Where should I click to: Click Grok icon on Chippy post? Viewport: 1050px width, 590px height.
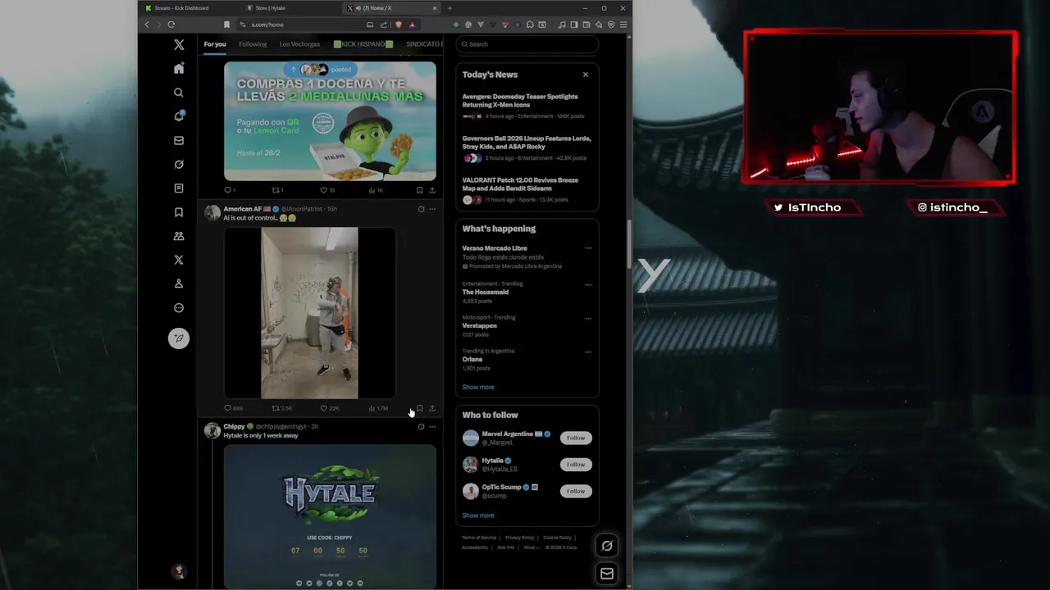click(421, 427)
